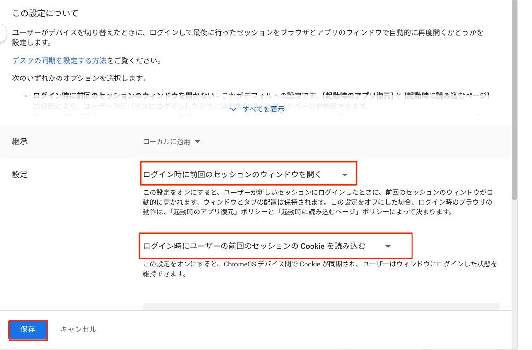Image resolution: width=532 pixels, height=350 pixels.
Task: Click arrow icon of the ウィンドウを開く dropdown
Action: tap(344, 175)
